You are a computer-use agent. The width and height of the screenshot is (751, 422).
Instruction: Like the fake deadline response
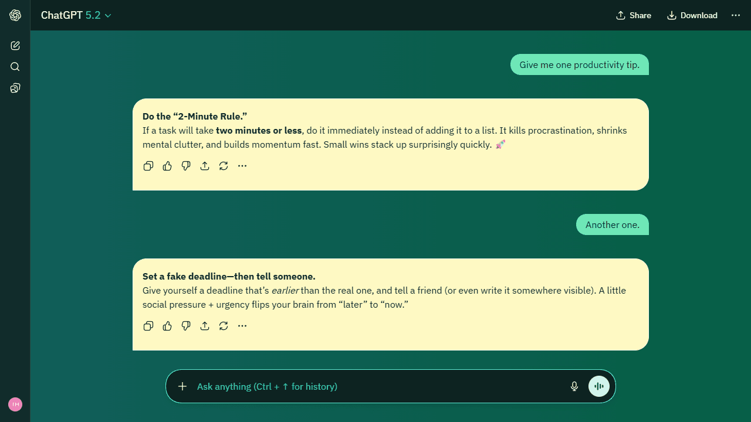click(167, 326)
